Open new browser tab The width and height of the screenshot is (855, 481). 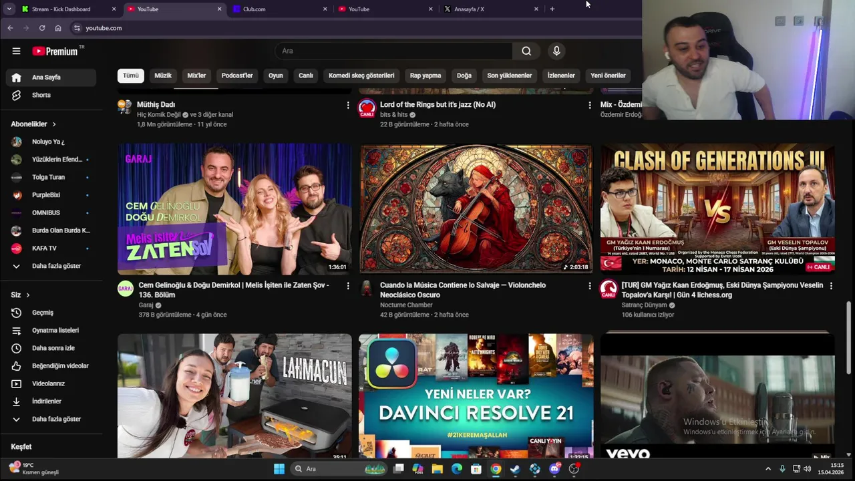pos(552,9)
